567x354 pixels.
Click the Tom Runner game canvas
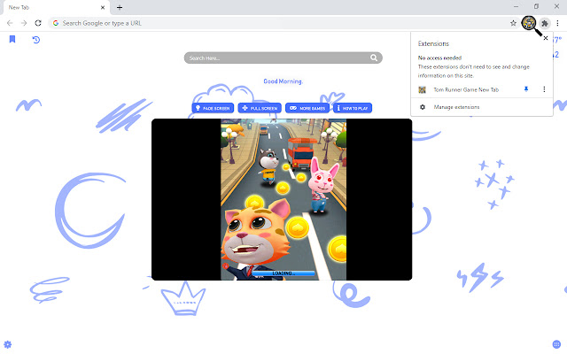[x=283, y=199]
